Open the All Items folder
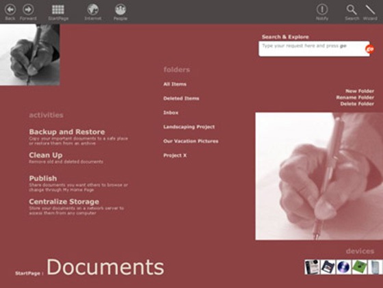Screen dimensions: 383x288 pyautogui.click(x=175, y=84)
